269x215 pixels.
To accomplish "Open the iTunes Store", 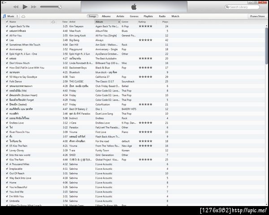I will [257, 16].
